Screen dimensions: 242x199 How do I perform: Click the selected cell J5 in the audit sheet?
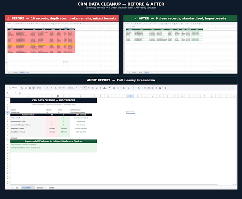[130, 112]
